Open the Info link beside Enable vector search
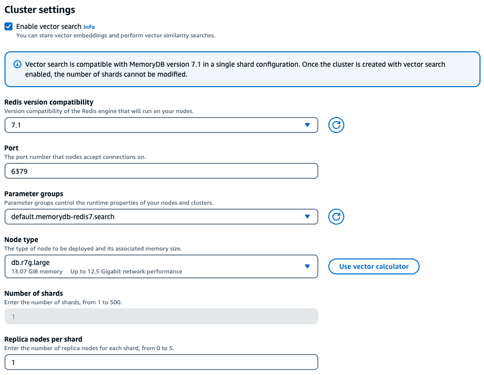Screen dimensions: 484x375 pyautogui.click(x=89, y=26)
